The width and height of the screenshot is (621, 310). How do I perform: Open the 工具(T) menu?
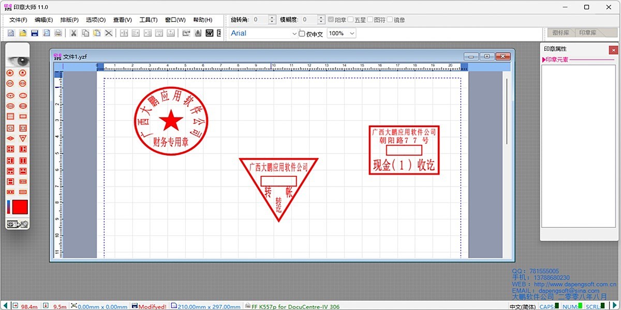click(x=148, y=20)
